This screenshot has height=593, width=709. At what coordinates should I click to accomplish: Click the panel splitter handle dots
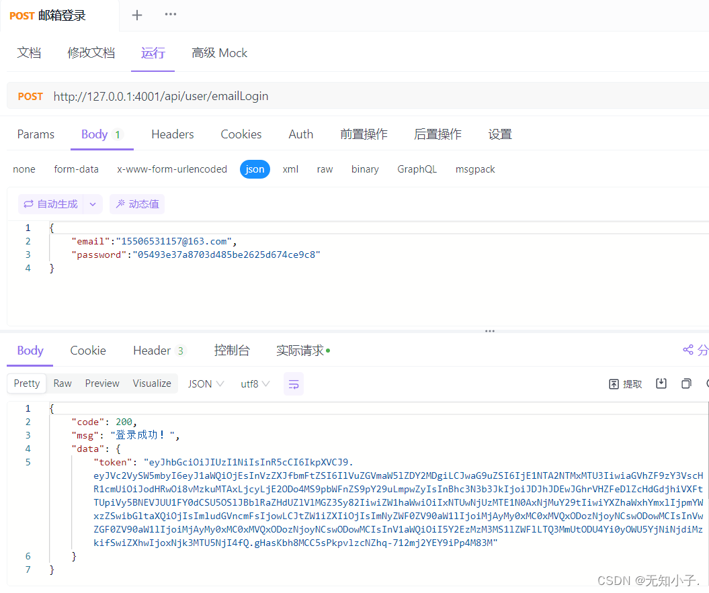490,331
